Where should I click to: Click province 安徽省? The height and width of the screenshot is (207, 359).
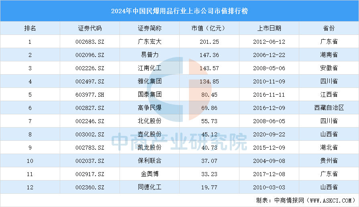coord(329,68)
